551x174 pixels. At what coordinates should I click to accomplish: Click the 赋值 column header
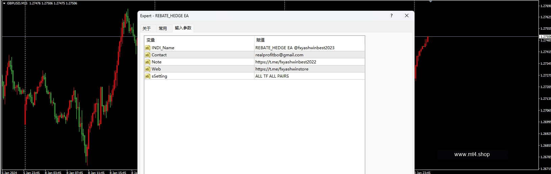click(x=309, y=40)
